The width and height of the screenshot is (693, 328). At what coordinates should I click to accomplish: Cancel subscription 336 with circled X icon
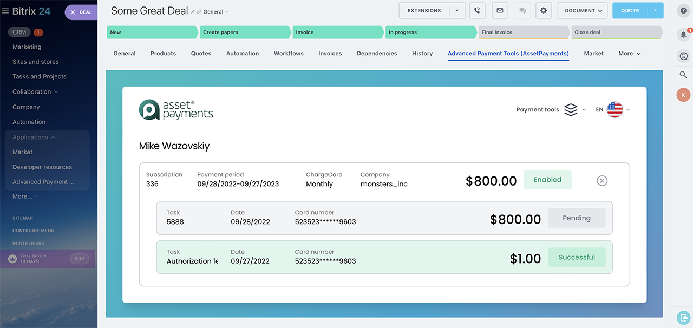(602, 181)
